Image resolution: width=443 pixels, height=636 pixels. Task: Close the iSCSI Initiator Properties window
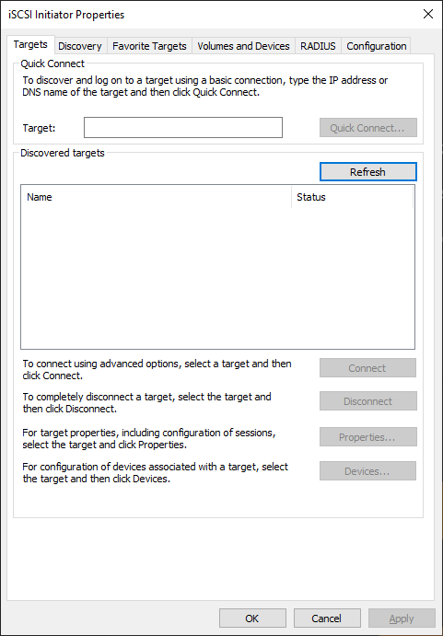tap(428, 14)
